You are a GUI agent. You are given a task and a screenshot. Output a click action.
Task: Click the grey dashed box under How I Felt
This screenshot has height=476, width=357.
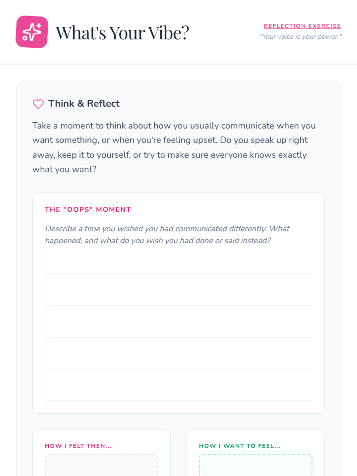pos(101,466)
